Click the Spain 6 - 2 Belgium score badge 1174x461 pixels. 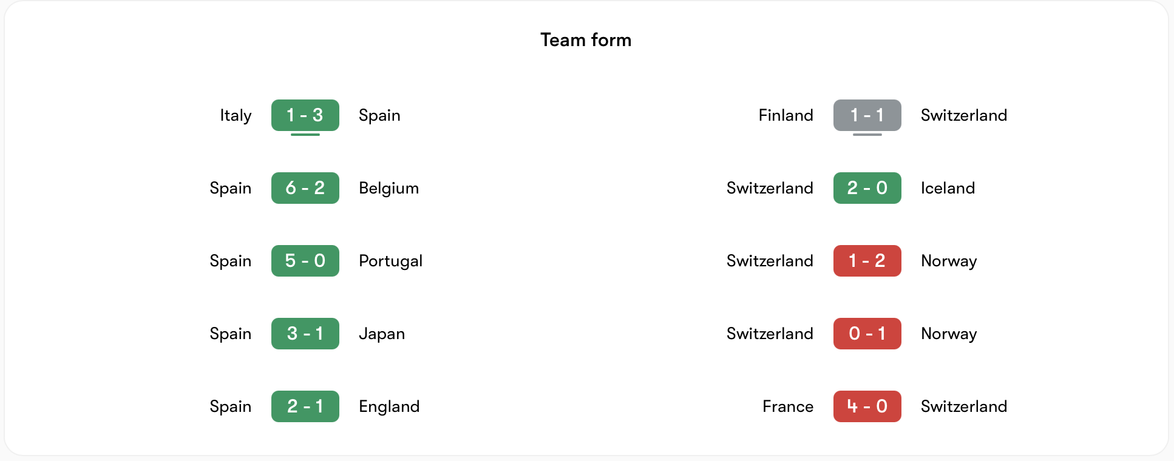[305, 188]
